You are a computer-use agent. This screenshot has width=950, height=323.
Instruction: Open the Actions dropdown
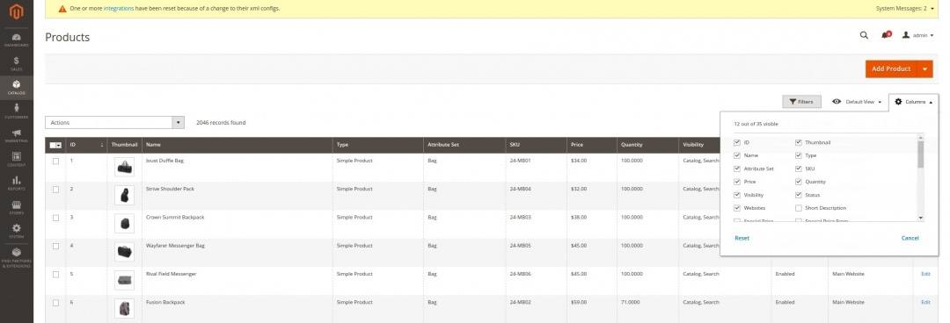(114, 122)
